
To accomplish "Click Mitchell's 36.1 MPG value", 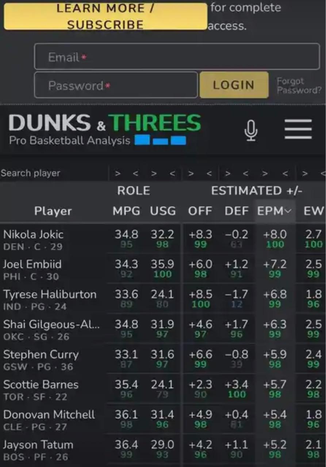I will [x=126, y=414].
